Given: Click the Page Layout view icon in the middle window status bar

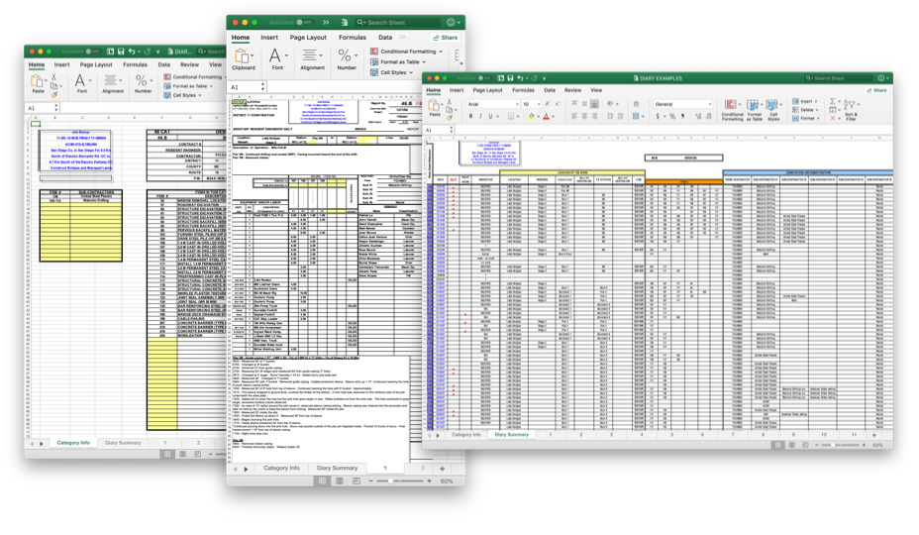Looking at the screenshot, I should 340,481.
